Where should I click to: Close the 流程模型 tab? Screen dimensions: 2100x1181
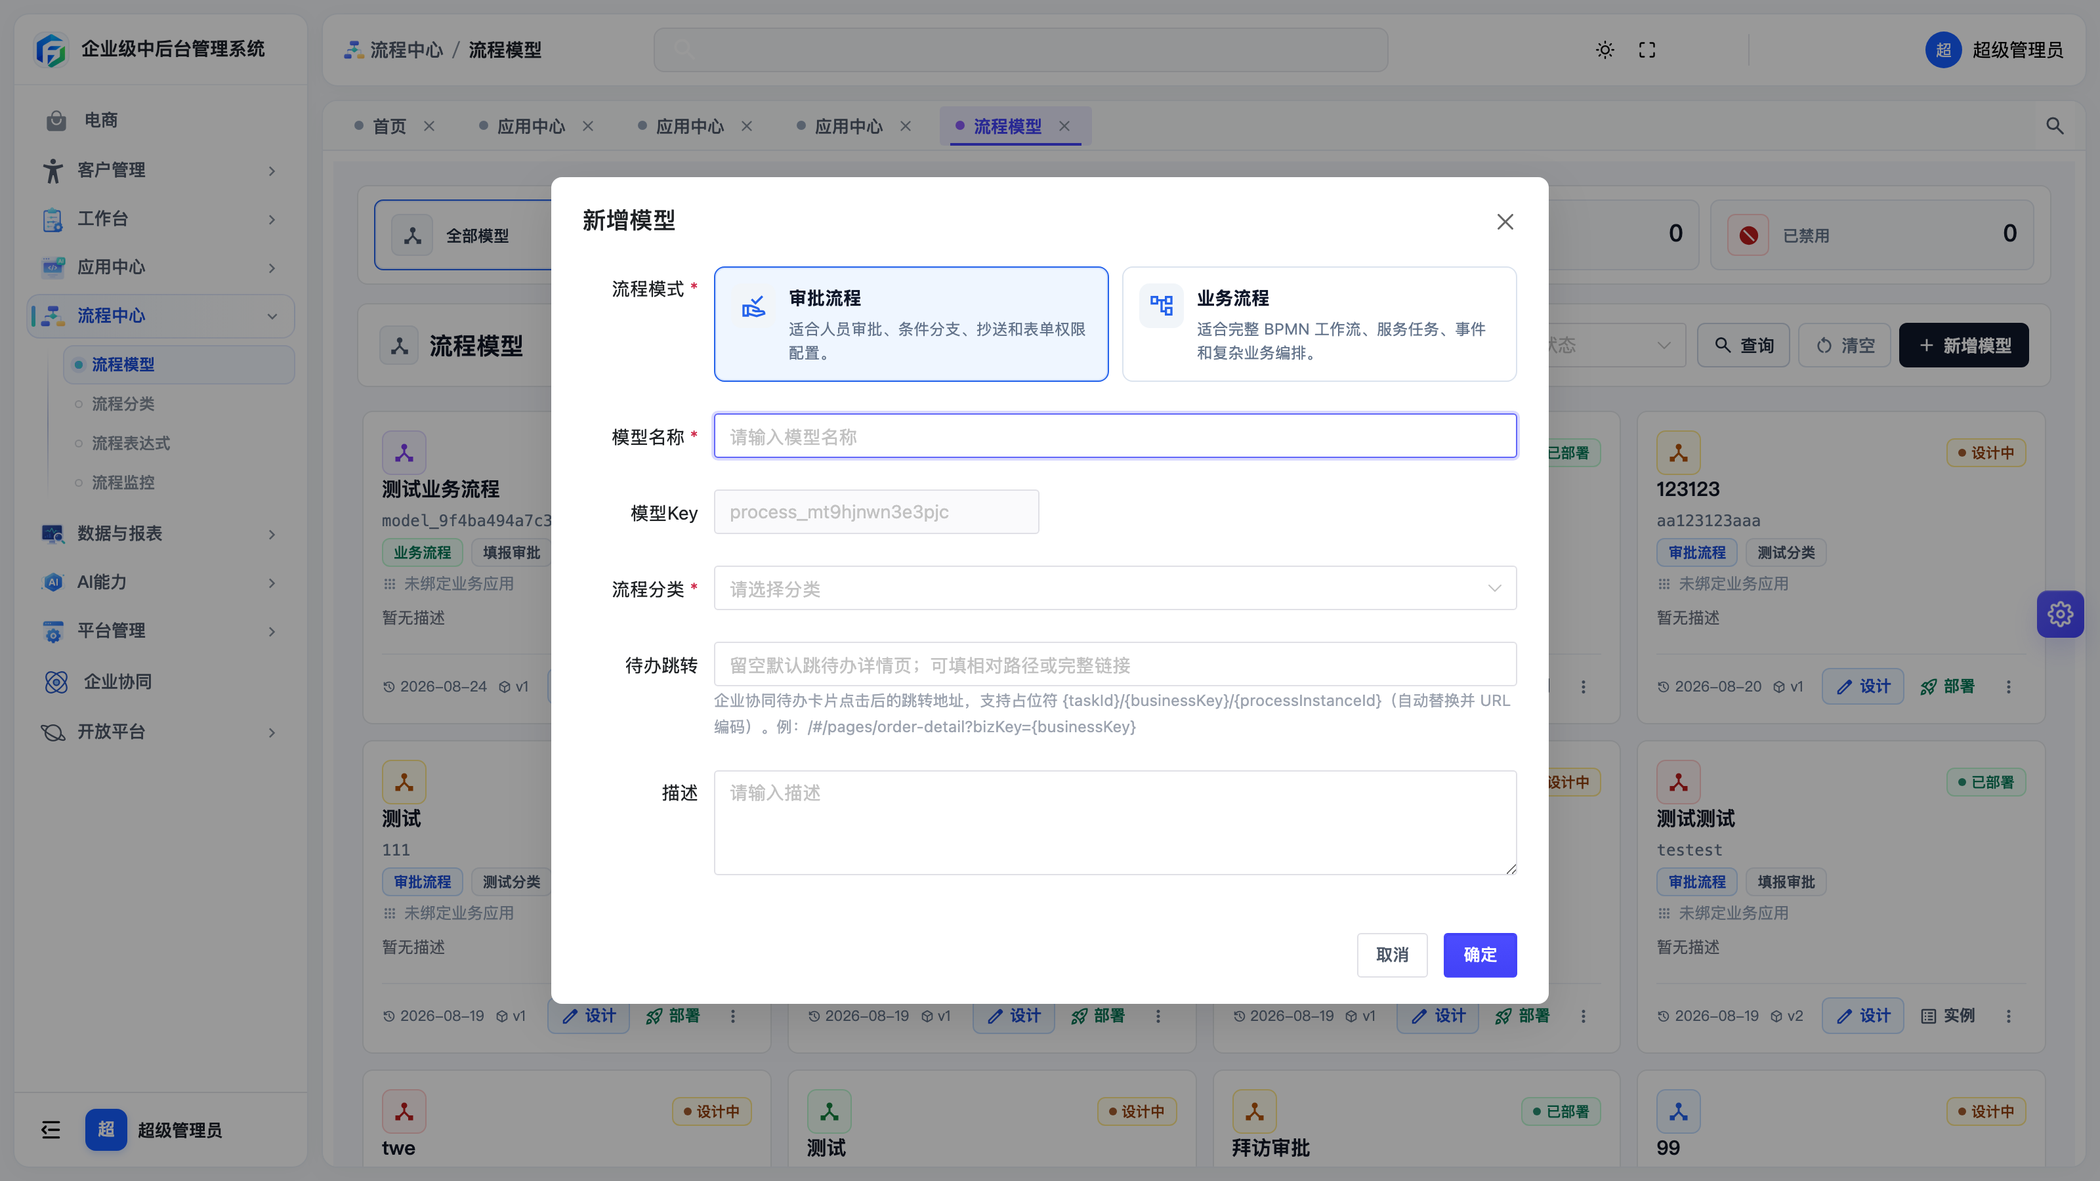[x=1064, y=127]
